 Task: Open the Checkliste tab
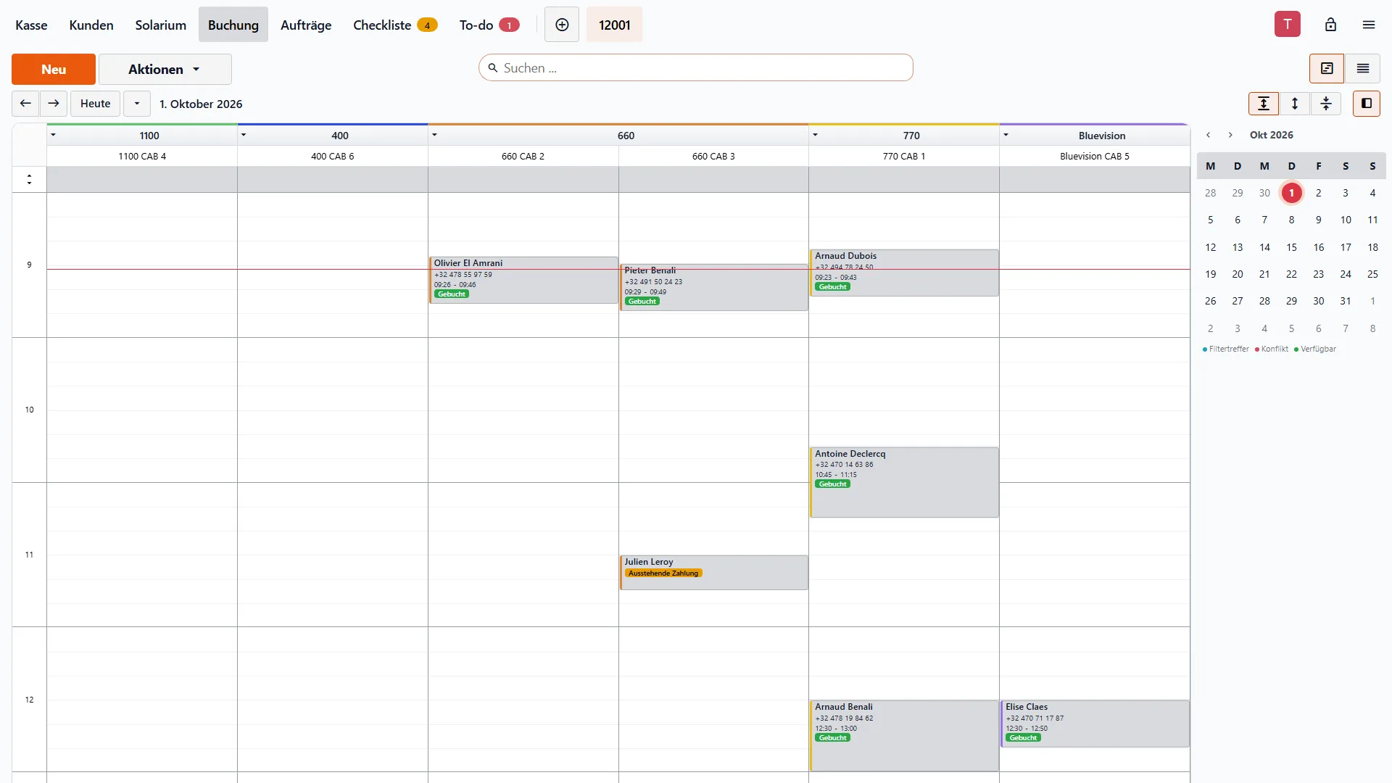click(395, 25)
